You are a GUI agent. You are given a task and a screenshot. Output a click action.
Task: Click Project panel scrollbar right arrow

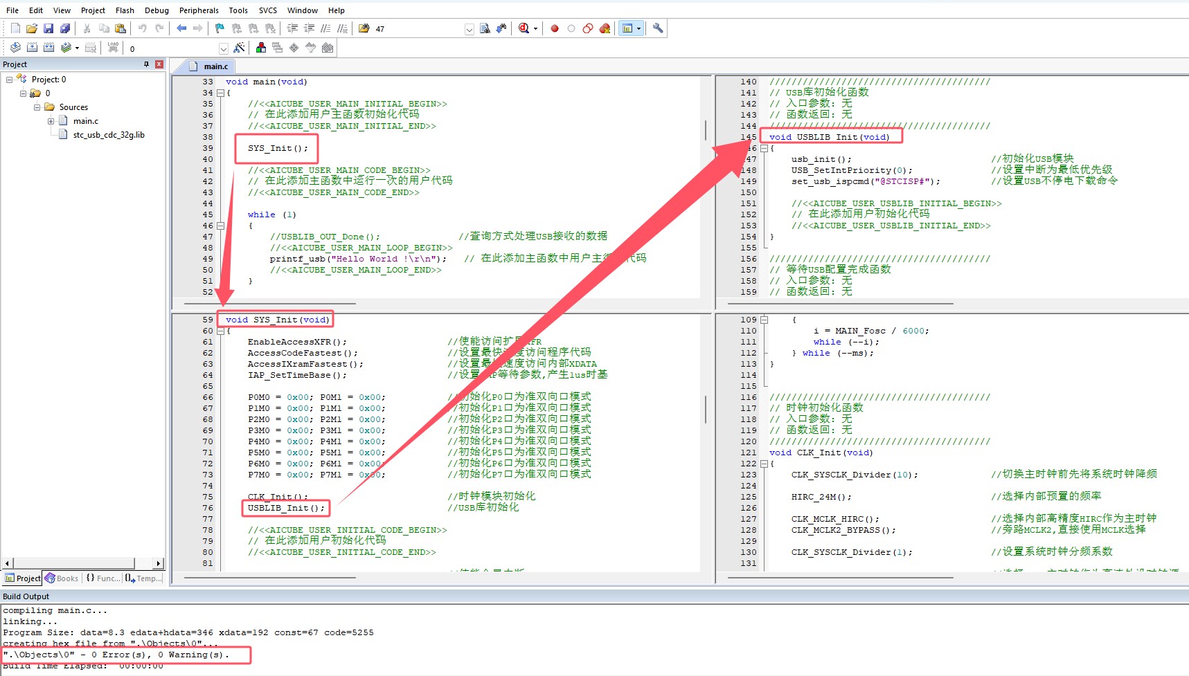159,563
